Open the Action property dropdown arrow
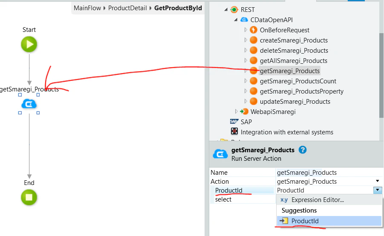 point(377,181)
